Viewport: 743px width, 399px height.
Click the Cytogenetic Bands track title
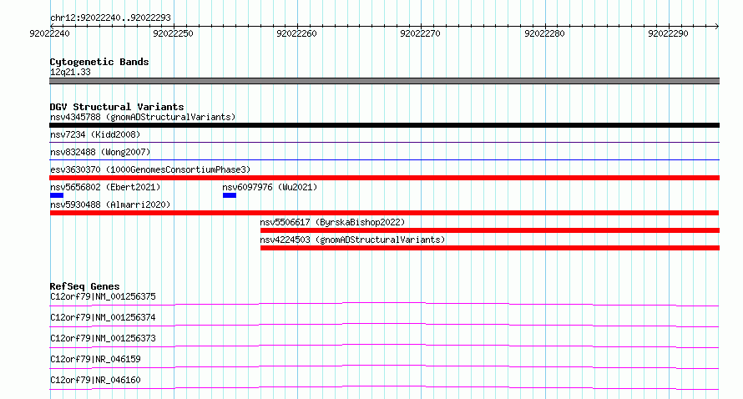coord(99,62)
